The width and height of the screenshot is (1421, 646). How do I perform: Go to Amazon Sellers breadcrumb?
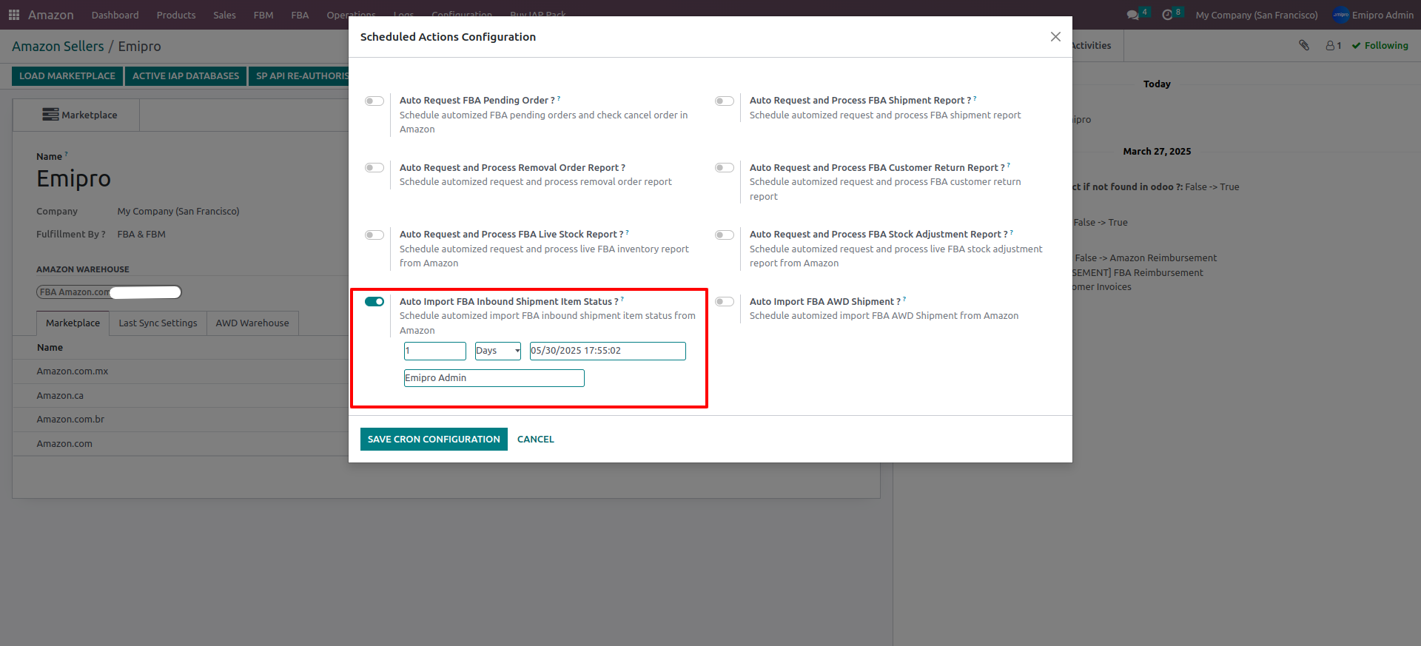pyautogui.click(x=58, y=47)
